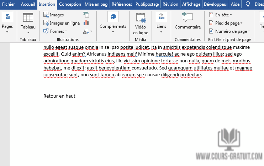Switch to the Références tab

click(122, 4)
